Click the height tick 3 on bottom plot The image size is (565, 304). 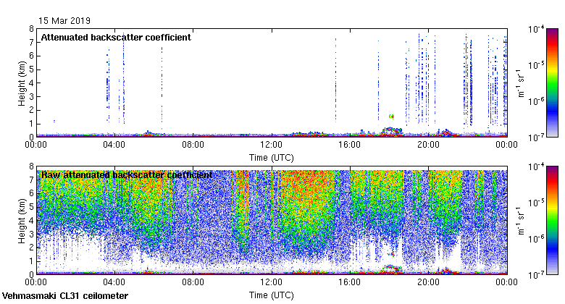pos(31,234)
